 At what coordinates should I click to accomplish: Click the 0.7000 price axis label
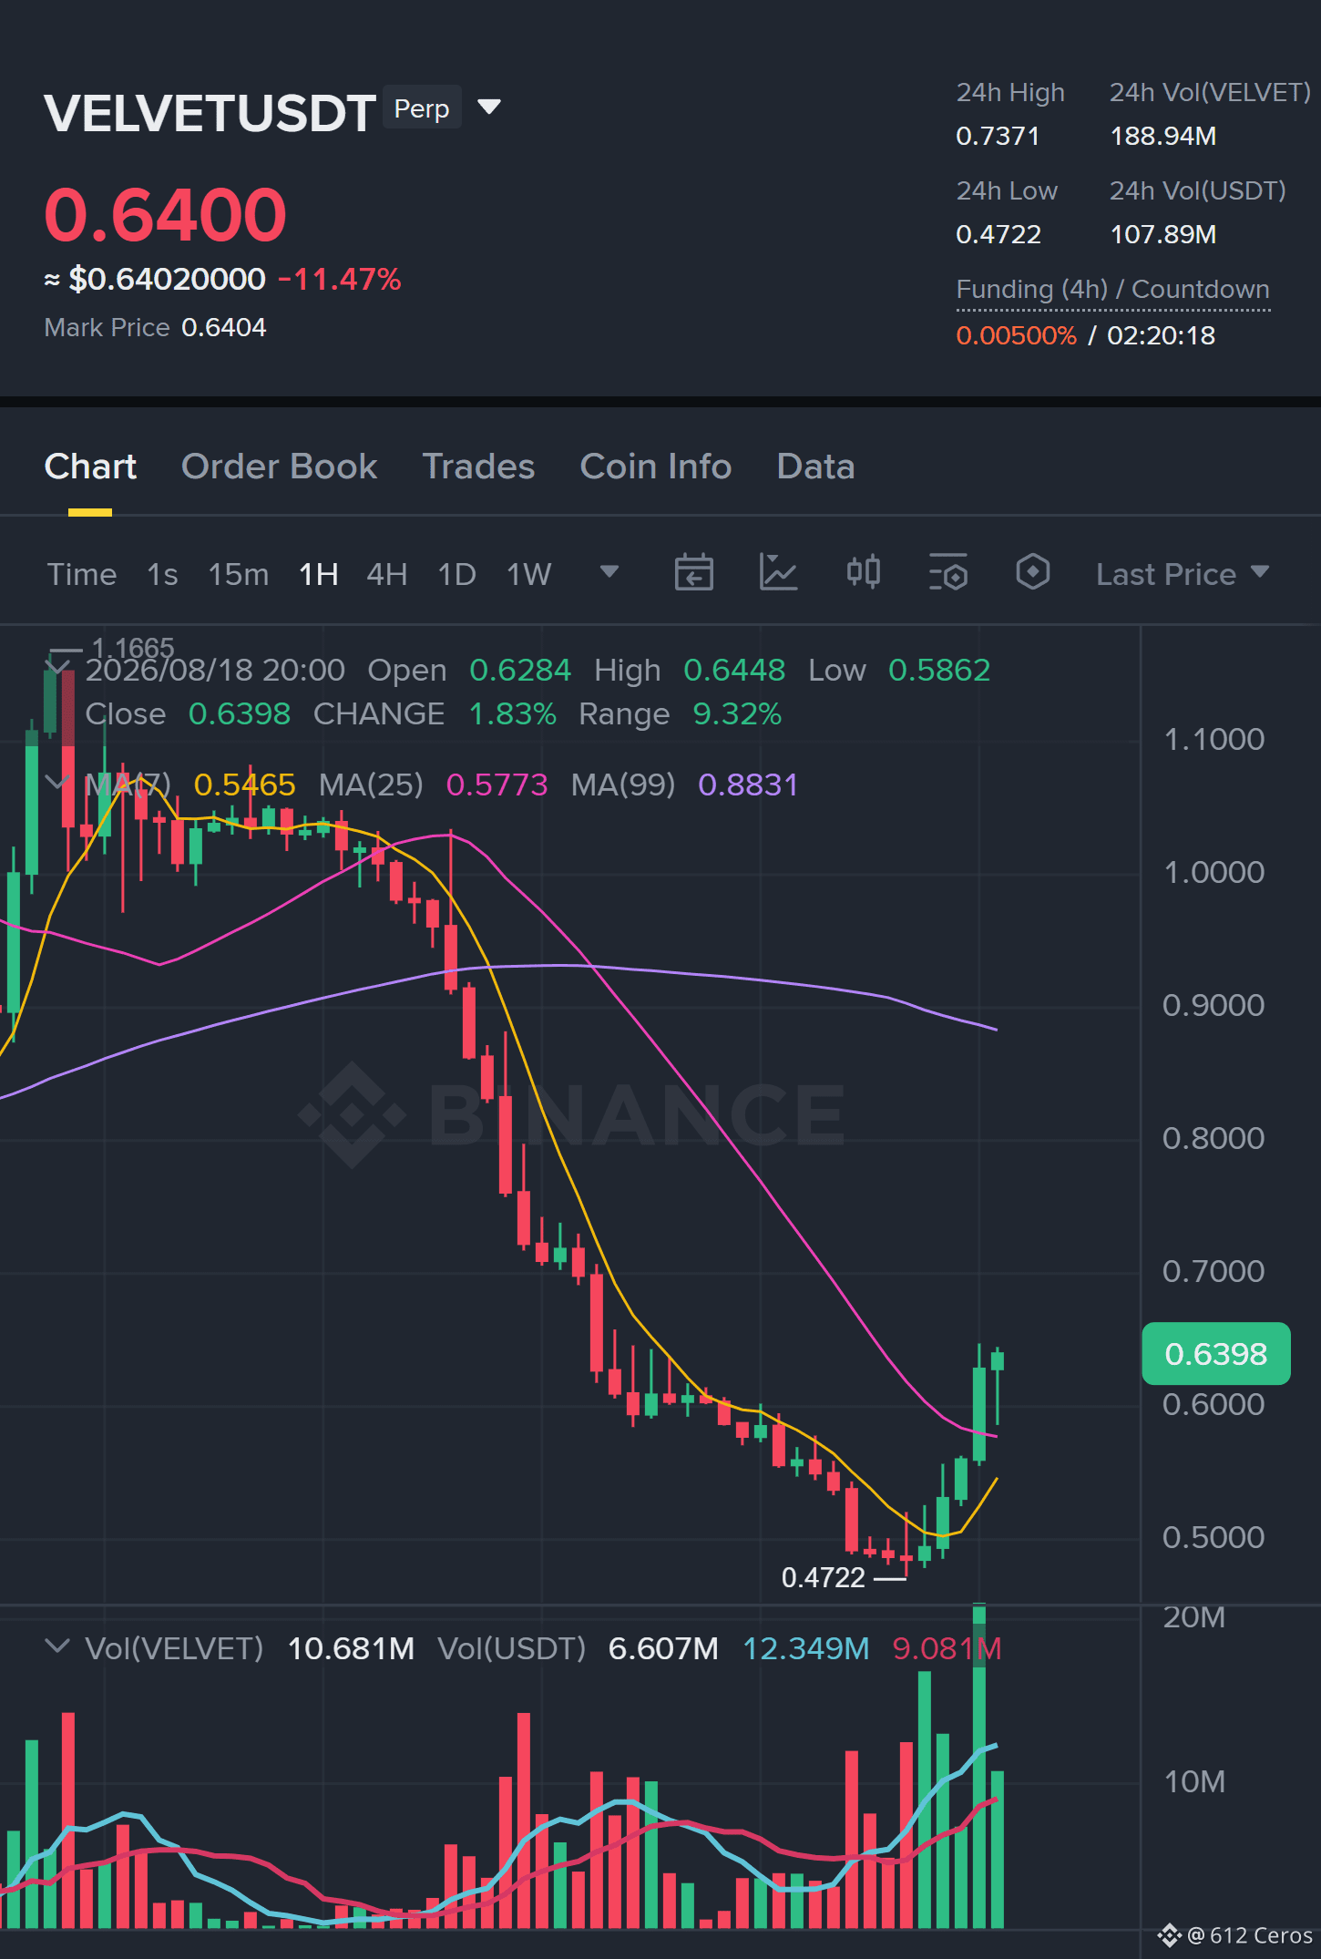click(1214, 1271)
